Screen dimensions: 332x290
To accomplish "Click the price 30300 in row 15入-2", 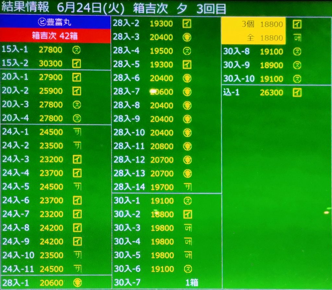I will click(51, 63).
